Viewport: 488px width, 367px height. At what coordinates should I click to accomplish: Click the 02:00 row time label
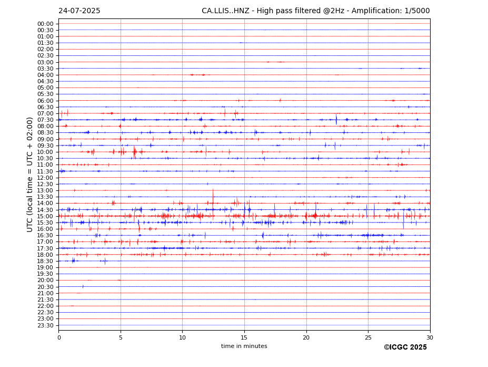(x=45, y=49)
